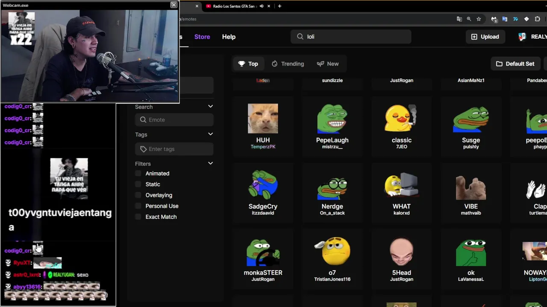Click the NOWAY emote thumbnail
547x307 pixels.
(x=535, y=252)
